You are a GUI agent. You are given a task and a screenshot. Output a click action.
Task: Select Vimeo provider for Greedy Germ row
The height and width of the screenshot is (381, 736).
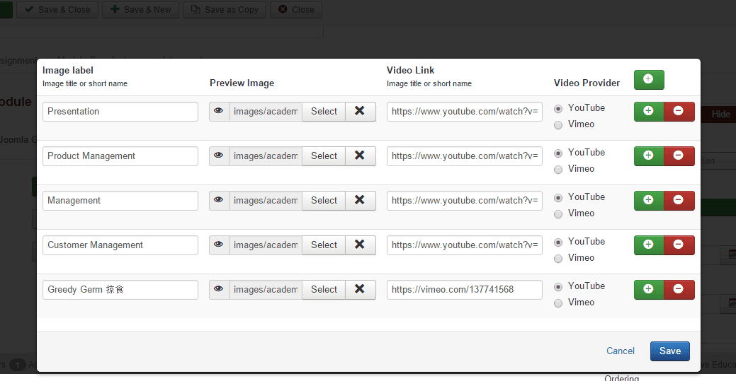558,303
